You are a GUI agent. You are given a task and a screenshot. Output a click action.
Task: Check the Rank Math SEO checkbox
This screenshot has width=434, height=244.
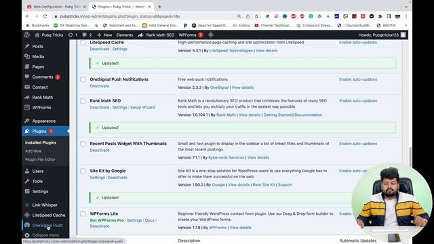coord(83,101)
